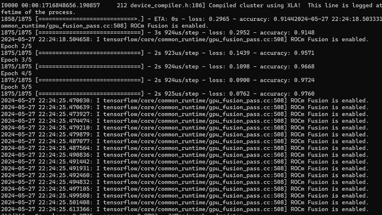Click the timestamp 22:24:18.504658
The width and height of the screenshot is (382, 215).
tap(65, 39)
